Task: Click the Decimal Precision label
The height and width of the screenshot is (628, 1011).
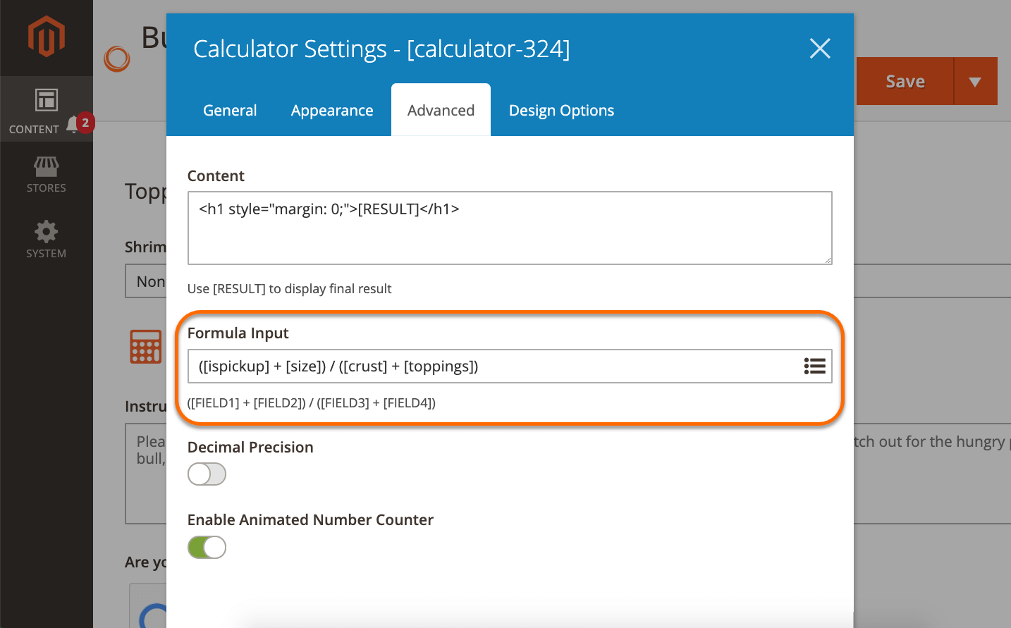Action: (250, 448)
